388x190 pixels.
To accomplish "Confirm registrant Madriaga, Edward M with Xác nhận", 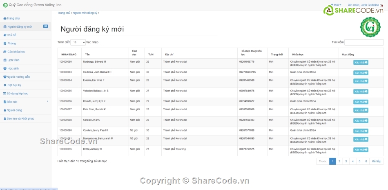I will coord(361,62).
